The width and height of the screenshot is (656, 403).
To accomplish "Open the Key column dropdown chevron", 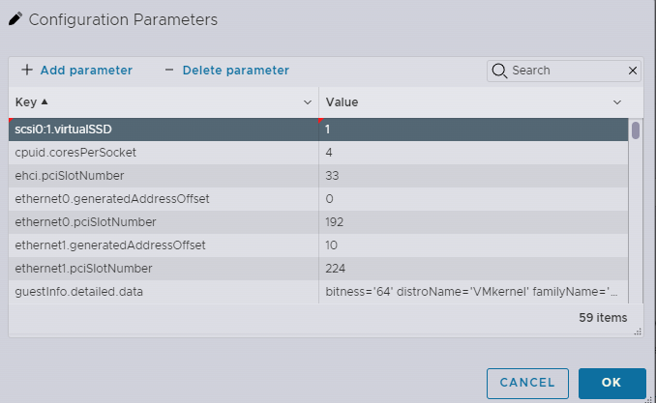I will click(308, 101).
